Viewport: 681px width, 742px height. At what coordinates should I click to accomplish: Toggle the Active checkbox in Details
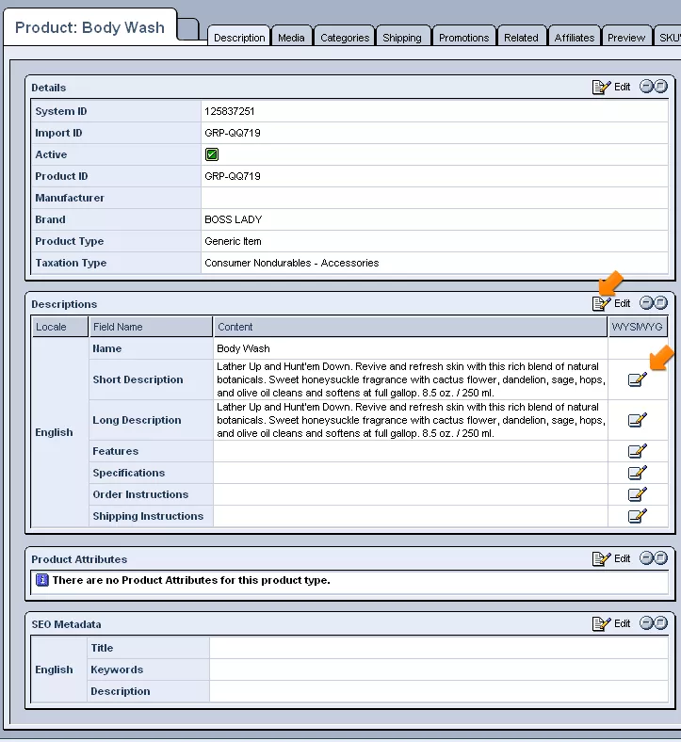(x=212, y=154)
